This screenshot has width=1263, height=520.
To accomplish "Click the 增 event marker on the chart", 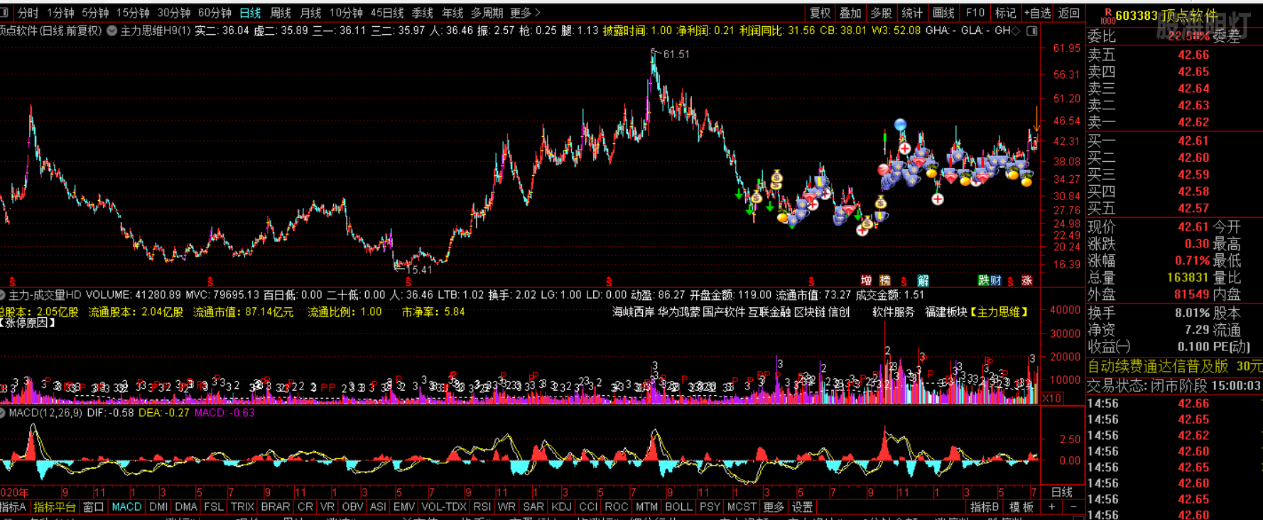I will pos(866,280).
